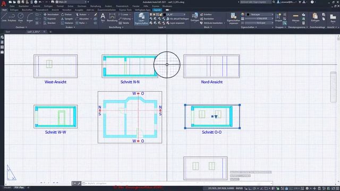Click the AutoCAD application menu logo
The image size is (340, 191).
click(x=4, y=3)
